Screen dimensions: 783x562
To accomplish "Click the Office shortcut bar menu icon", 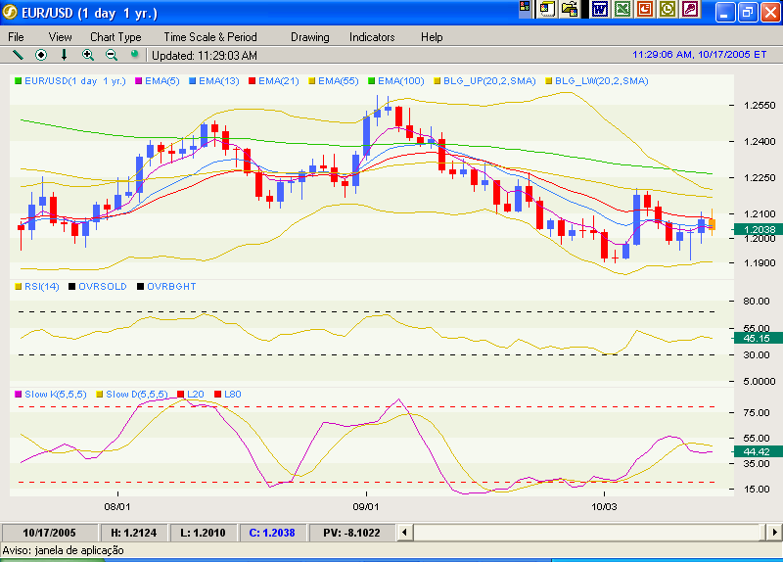I will pyautogui.click(x=525, y=9).
